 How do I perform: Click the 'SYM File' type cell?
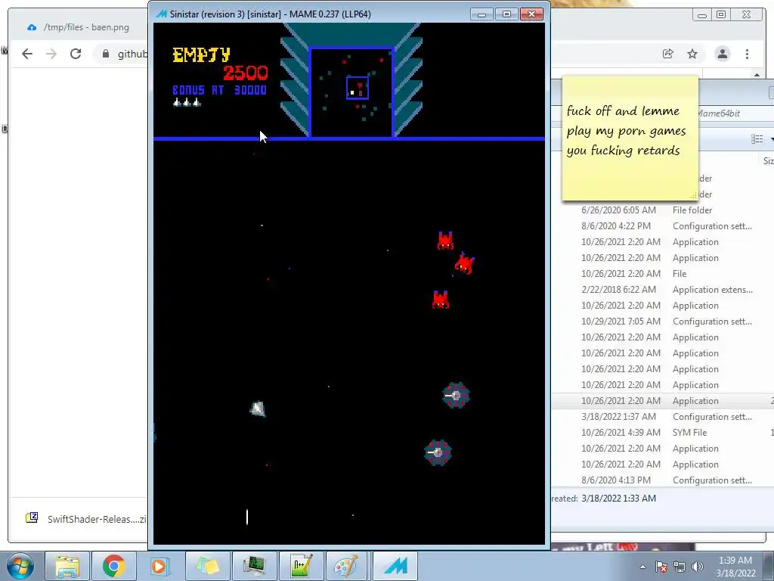(689, 432)
